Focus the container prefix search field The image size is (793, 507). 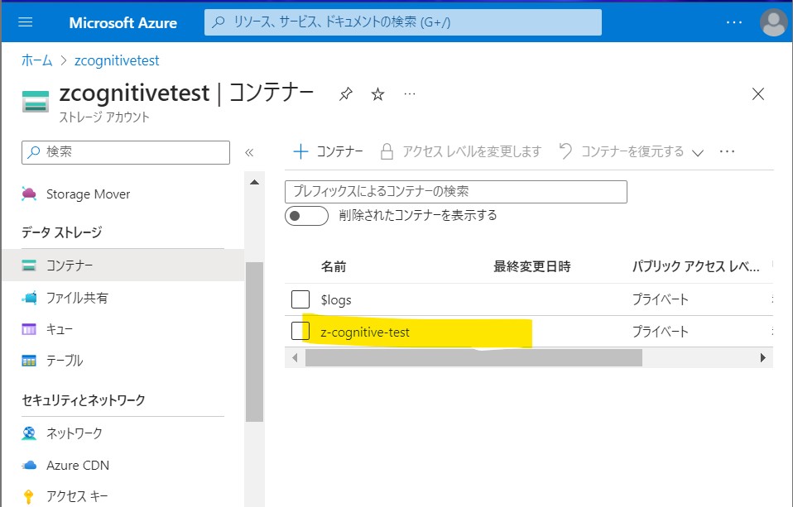[x=455, y=192]
